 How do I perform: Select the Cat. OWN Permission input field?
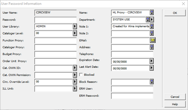click(x=54, y=75)
